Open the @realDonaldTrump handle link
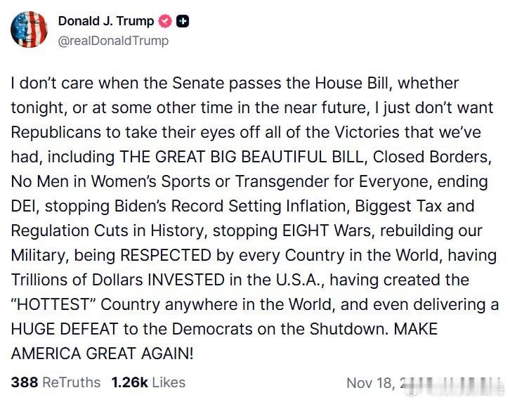Viewport: 510px width, 402px height. 113,41
